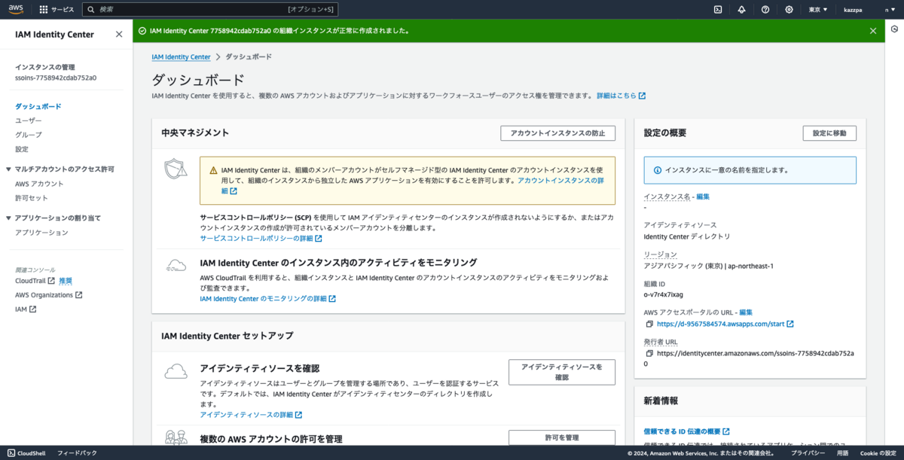The width and height of the screenshot is (904, 460).
Task: Open CloudShell from the top bar icon
Action: 718,10
